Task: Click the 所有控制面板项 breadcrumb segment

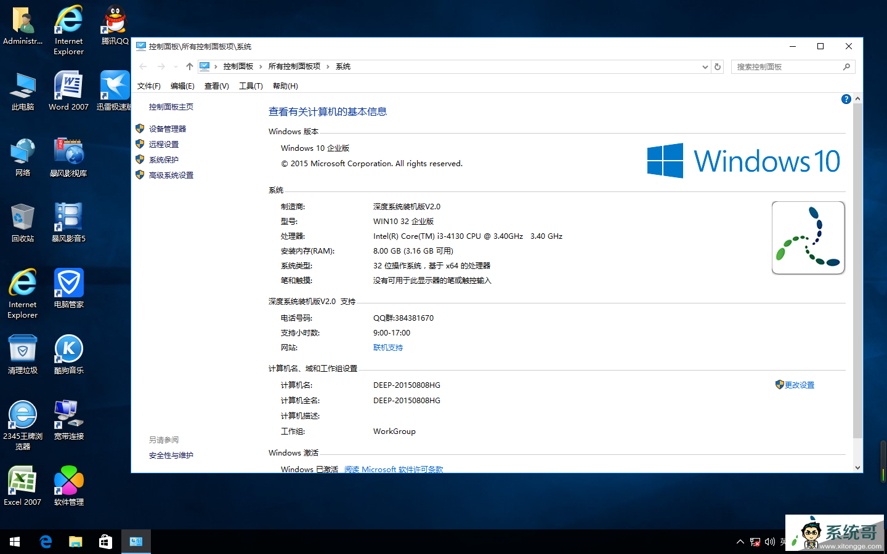Action: pos(294,66)
